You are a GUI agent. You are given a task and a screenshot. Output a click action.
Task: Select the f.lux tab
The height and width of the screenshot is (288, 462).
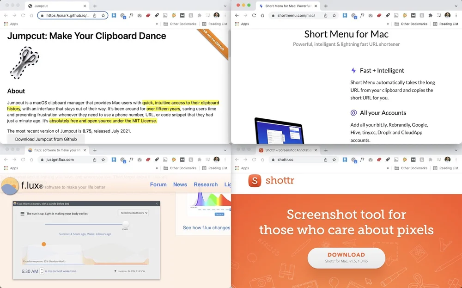[56, 150]
